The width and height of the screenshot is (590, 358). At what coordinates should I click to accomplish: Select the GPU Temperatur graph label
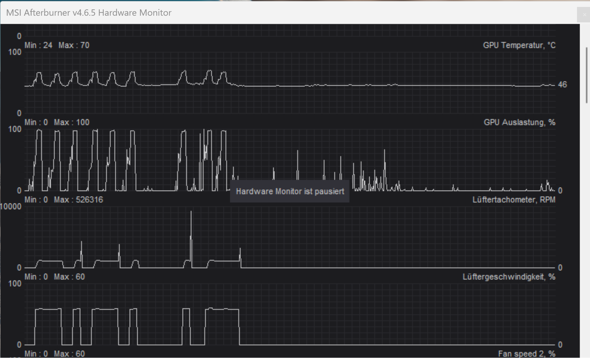tap(519, 45)
